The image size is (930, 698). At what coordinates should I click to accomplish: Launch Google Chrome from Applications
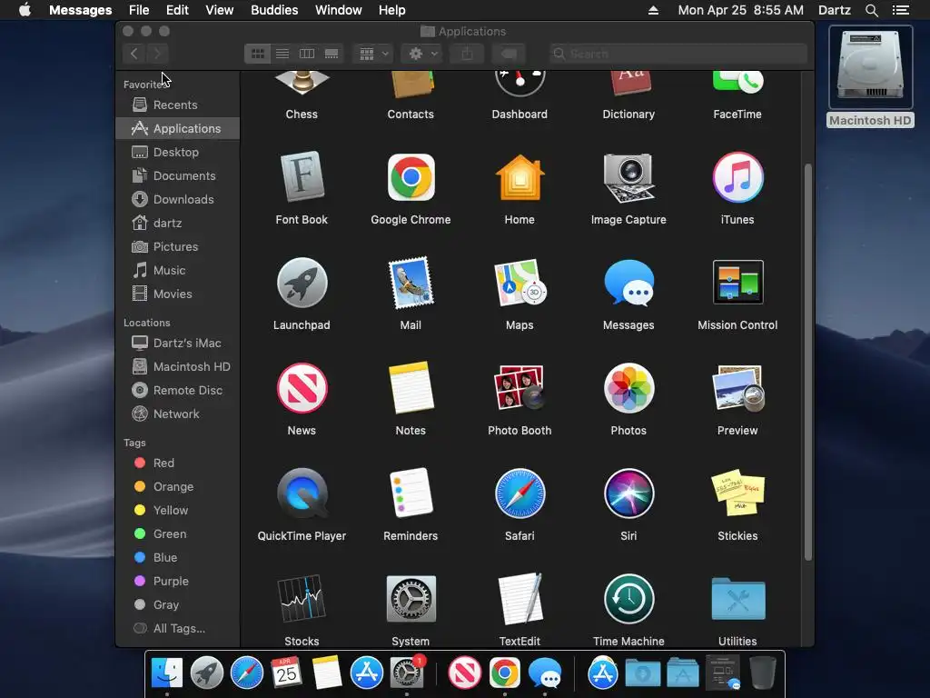411,177
